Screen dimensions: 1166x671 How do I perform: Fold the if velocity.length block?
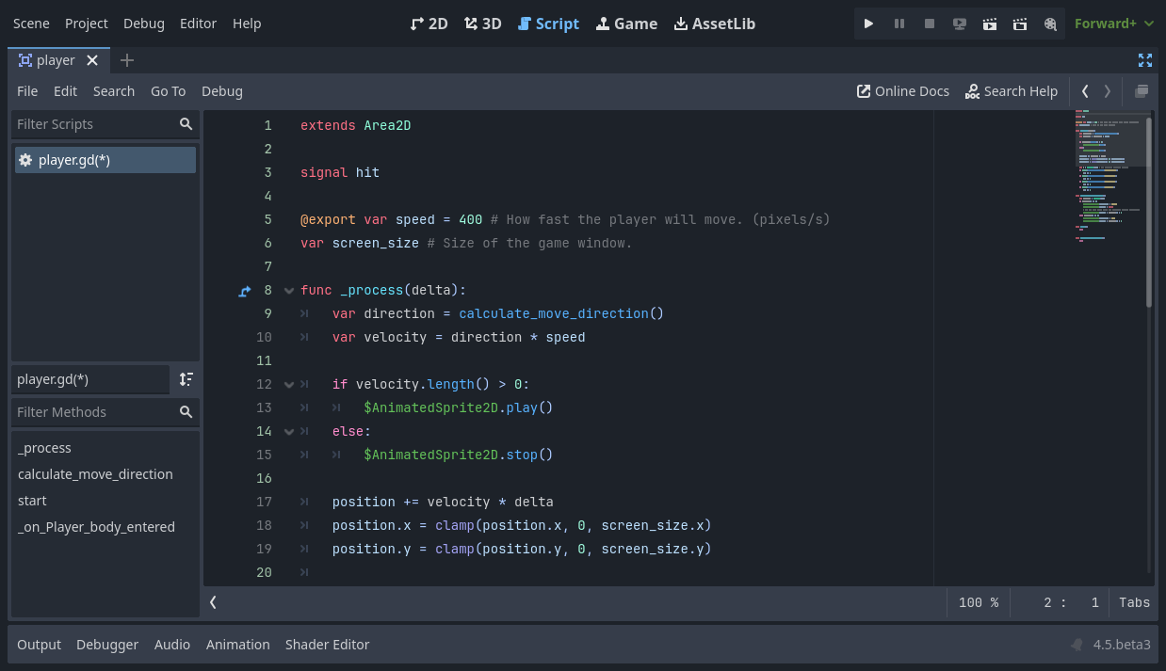click(288, 384)
